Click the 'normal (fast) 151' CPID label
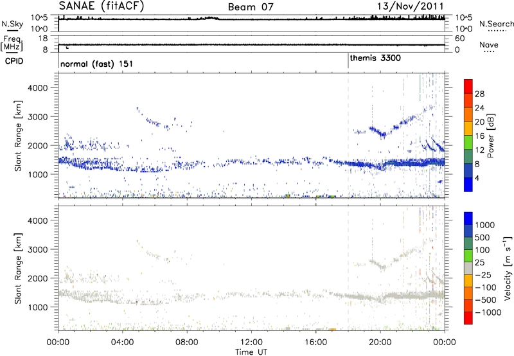This screenshot has height=356, width=514. [x=97, y=64]
